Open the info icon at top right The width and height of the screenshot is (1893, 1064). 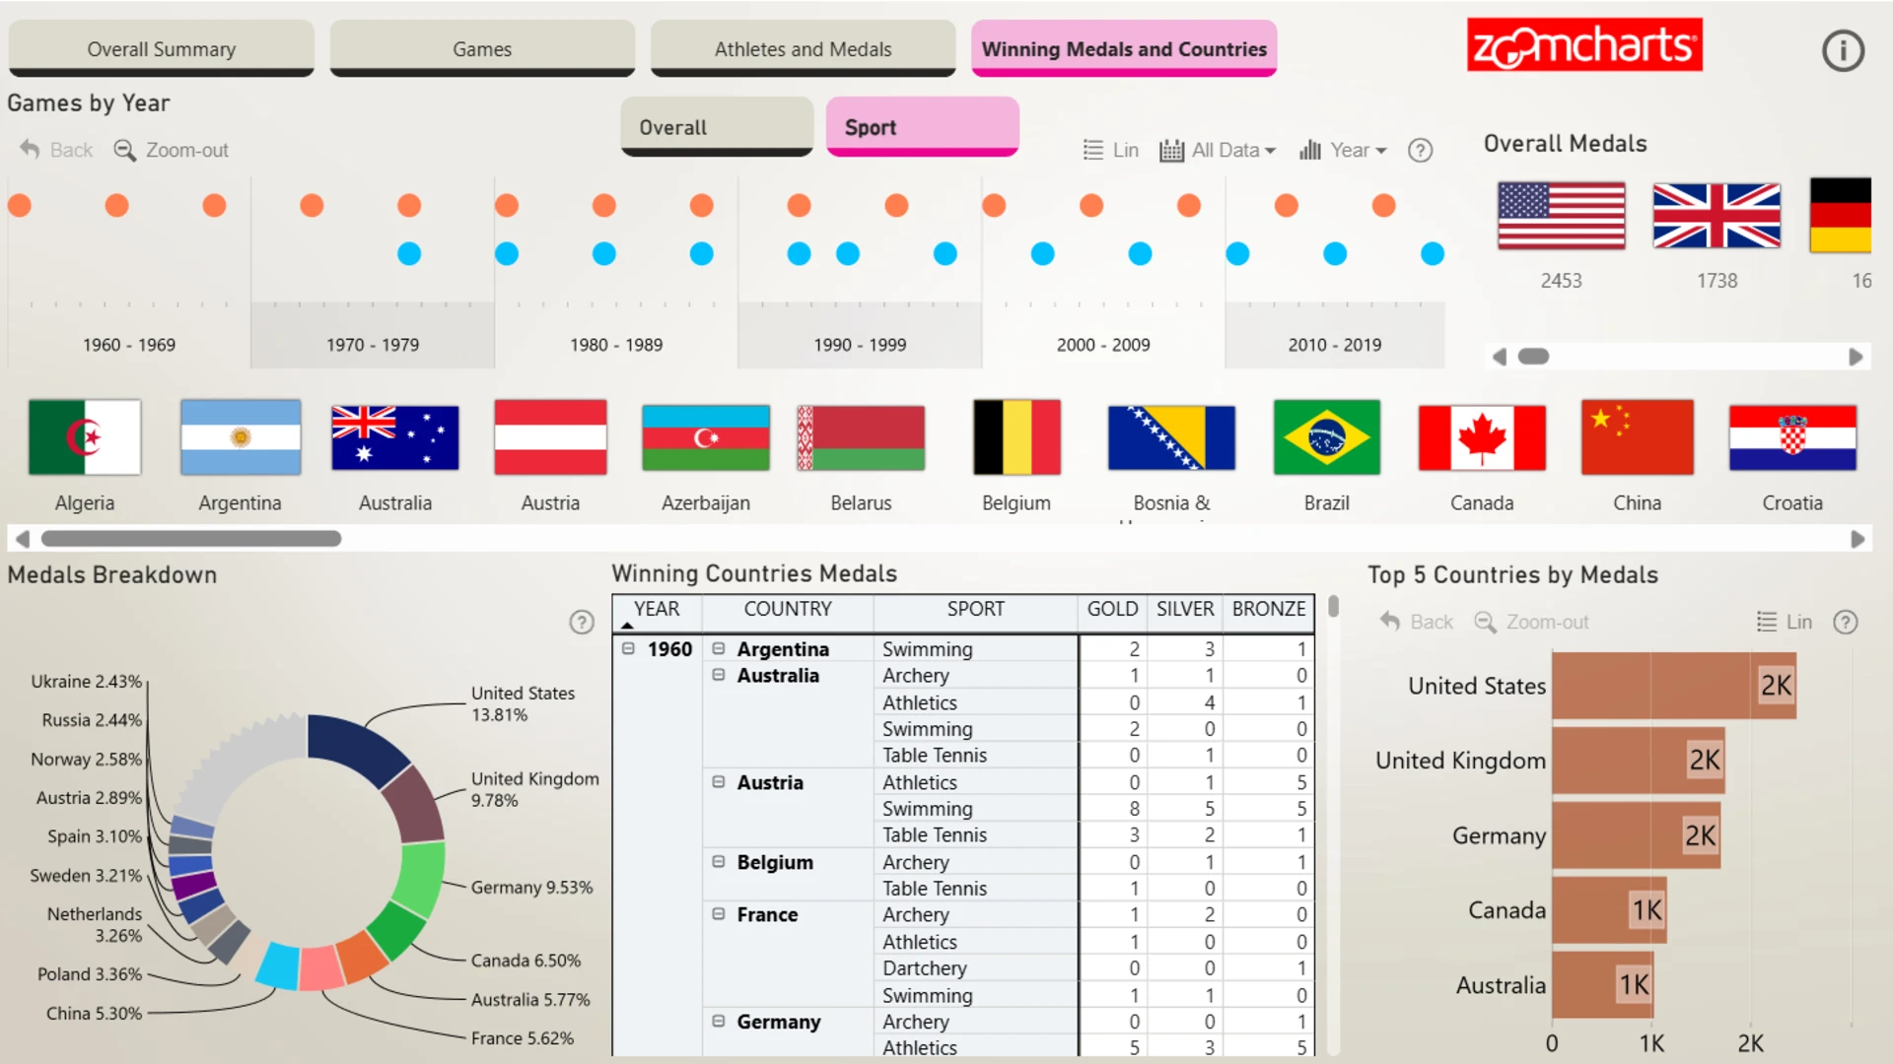[1842, 50]
